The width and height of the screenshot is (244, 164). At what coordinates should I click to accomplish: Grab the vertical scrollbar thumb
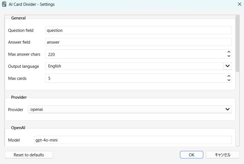click(x=237, y=44)
